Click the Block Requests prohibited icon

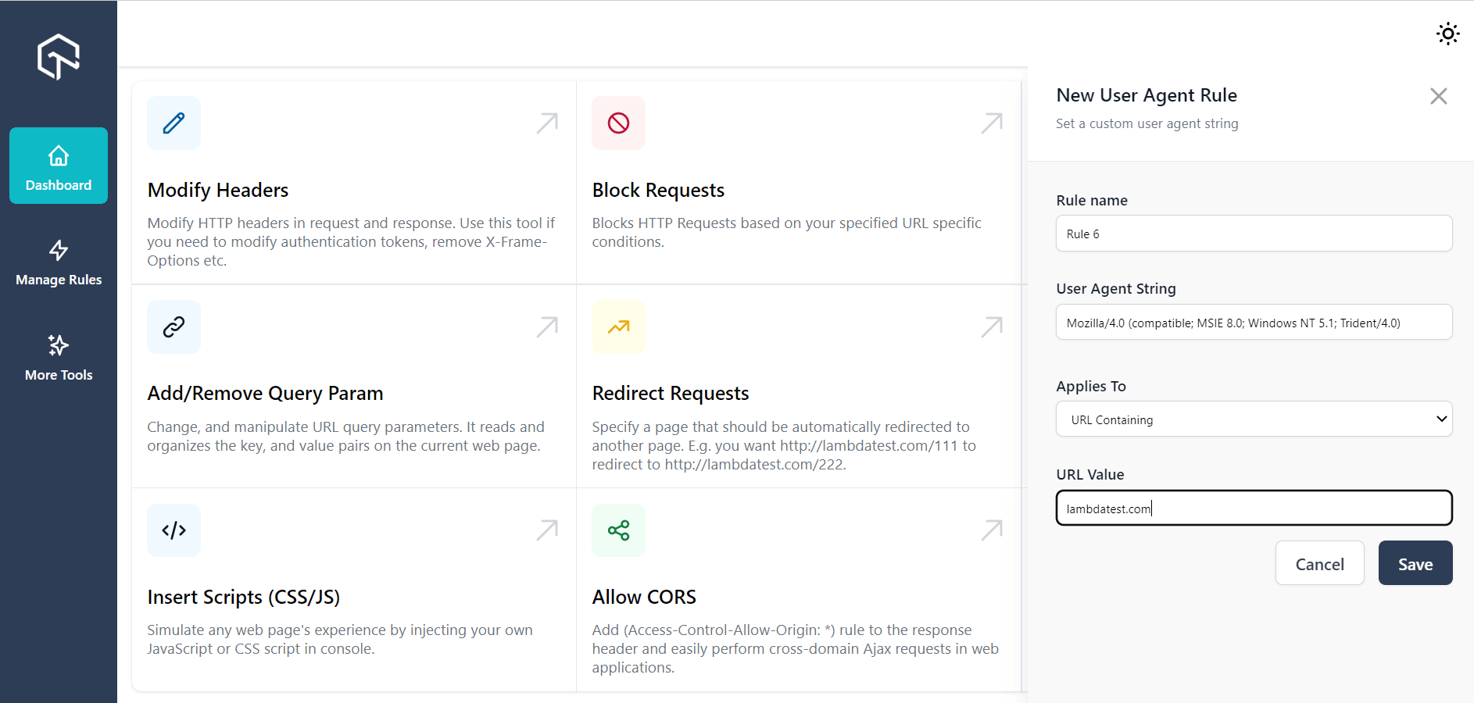[x=618, y=123]
